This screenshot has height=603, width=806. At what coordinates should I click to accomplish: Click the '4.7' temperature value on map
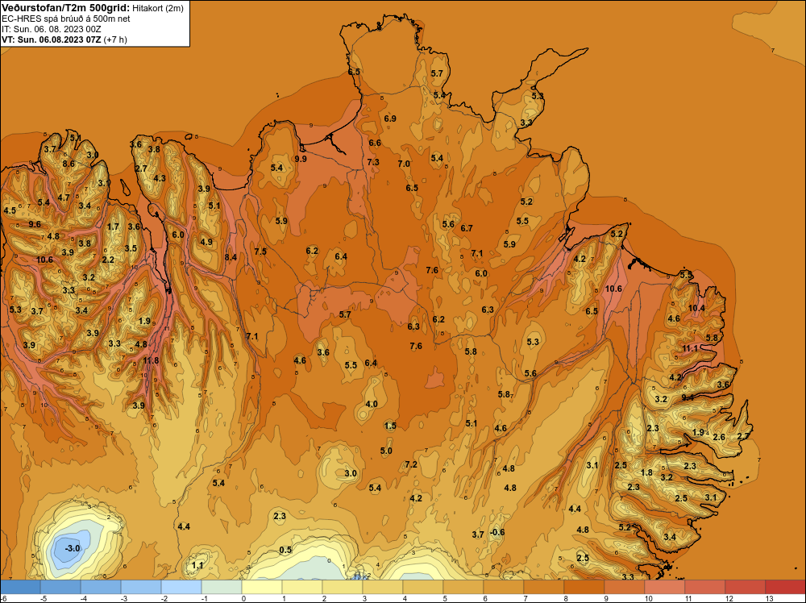[x=64, y=198]
